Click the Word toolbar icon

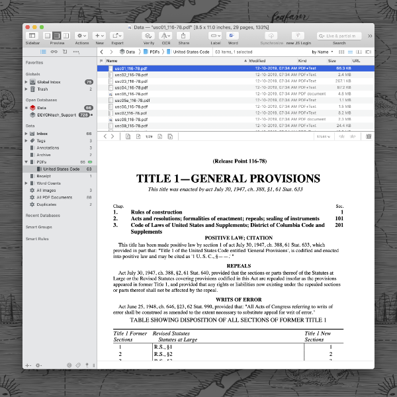point(232,36)
